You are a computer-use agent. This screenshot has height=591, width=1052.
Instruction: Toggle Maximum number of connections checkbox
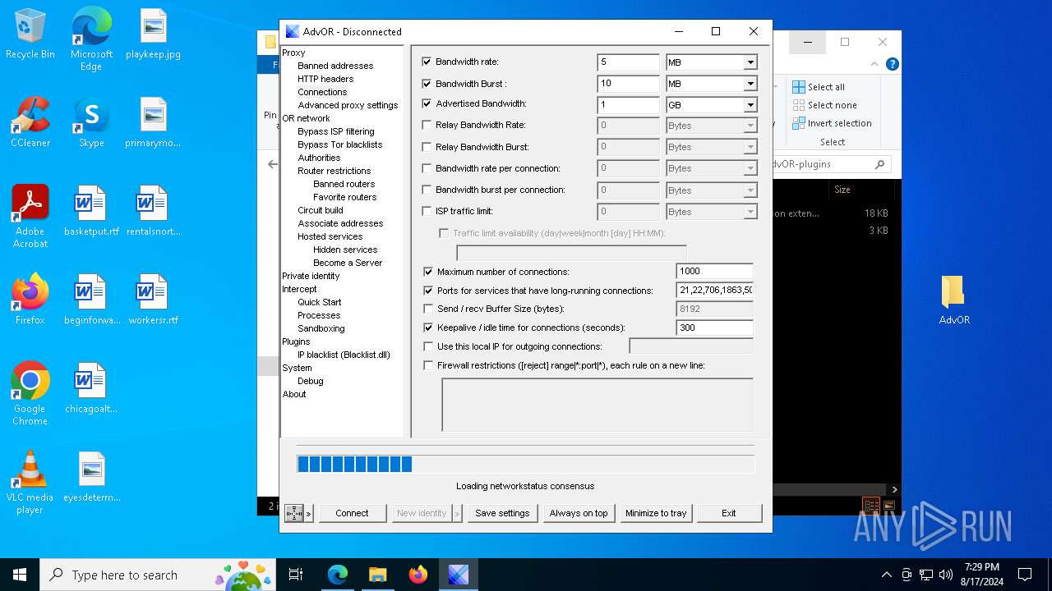(428, 272)
